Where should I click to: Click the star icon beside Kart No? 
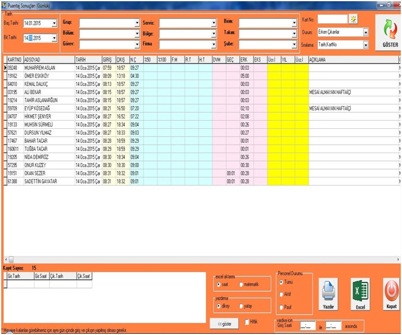coord(353,20)
